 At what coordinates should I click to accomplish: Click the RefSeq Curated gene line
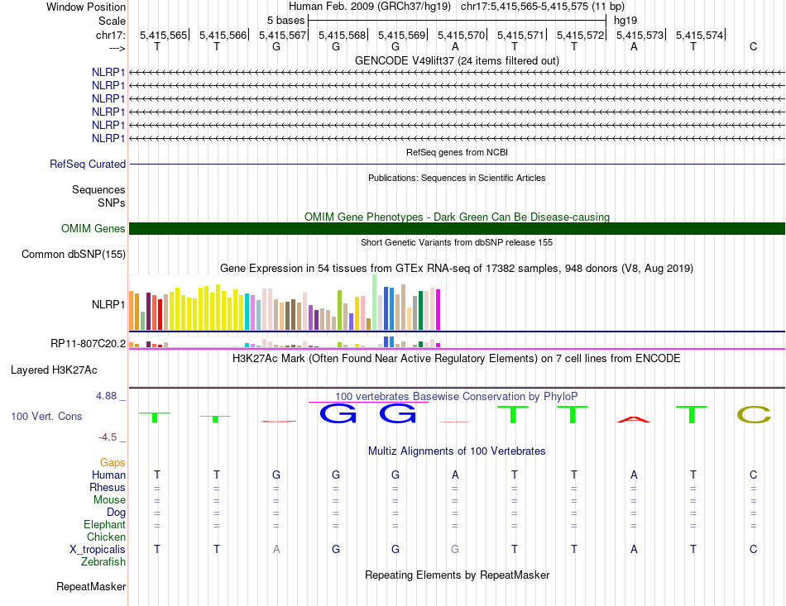pyautogui.click(x=458, y=165)
